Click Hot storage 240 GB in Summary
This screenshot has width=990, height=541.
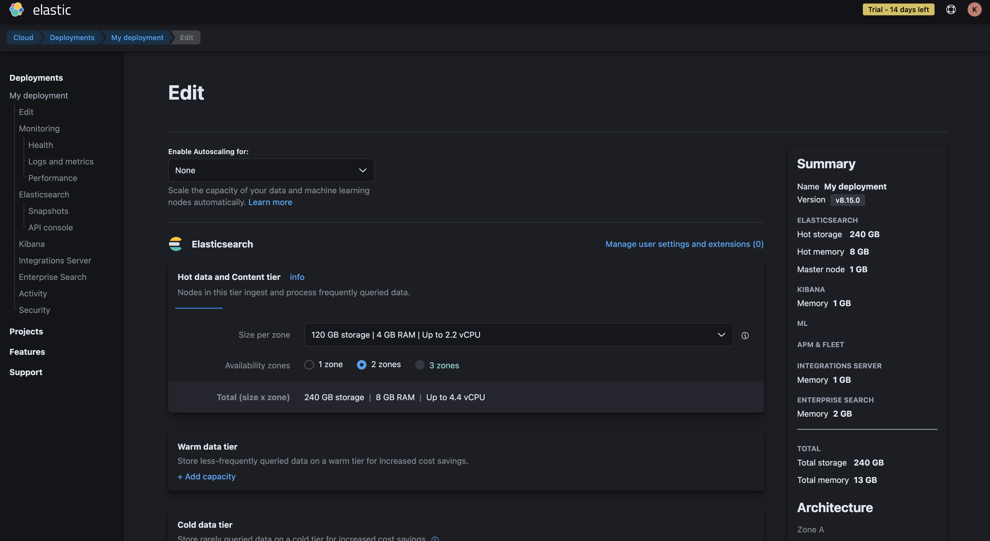838,234
